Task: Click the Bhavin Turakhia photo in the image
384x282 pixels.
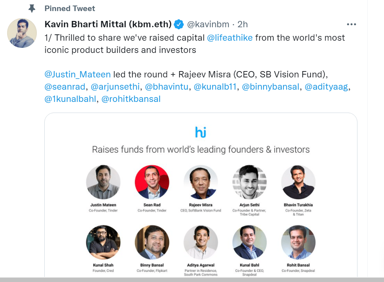Action: [298, 182]
